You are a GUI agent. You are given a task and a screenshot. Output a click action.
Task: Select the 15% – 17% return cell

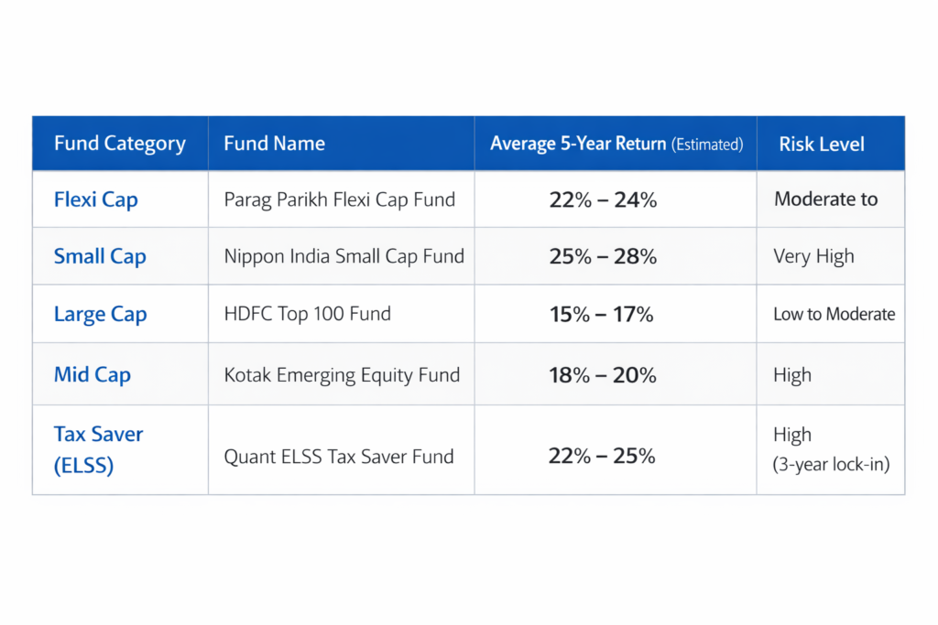pos(601,314)
